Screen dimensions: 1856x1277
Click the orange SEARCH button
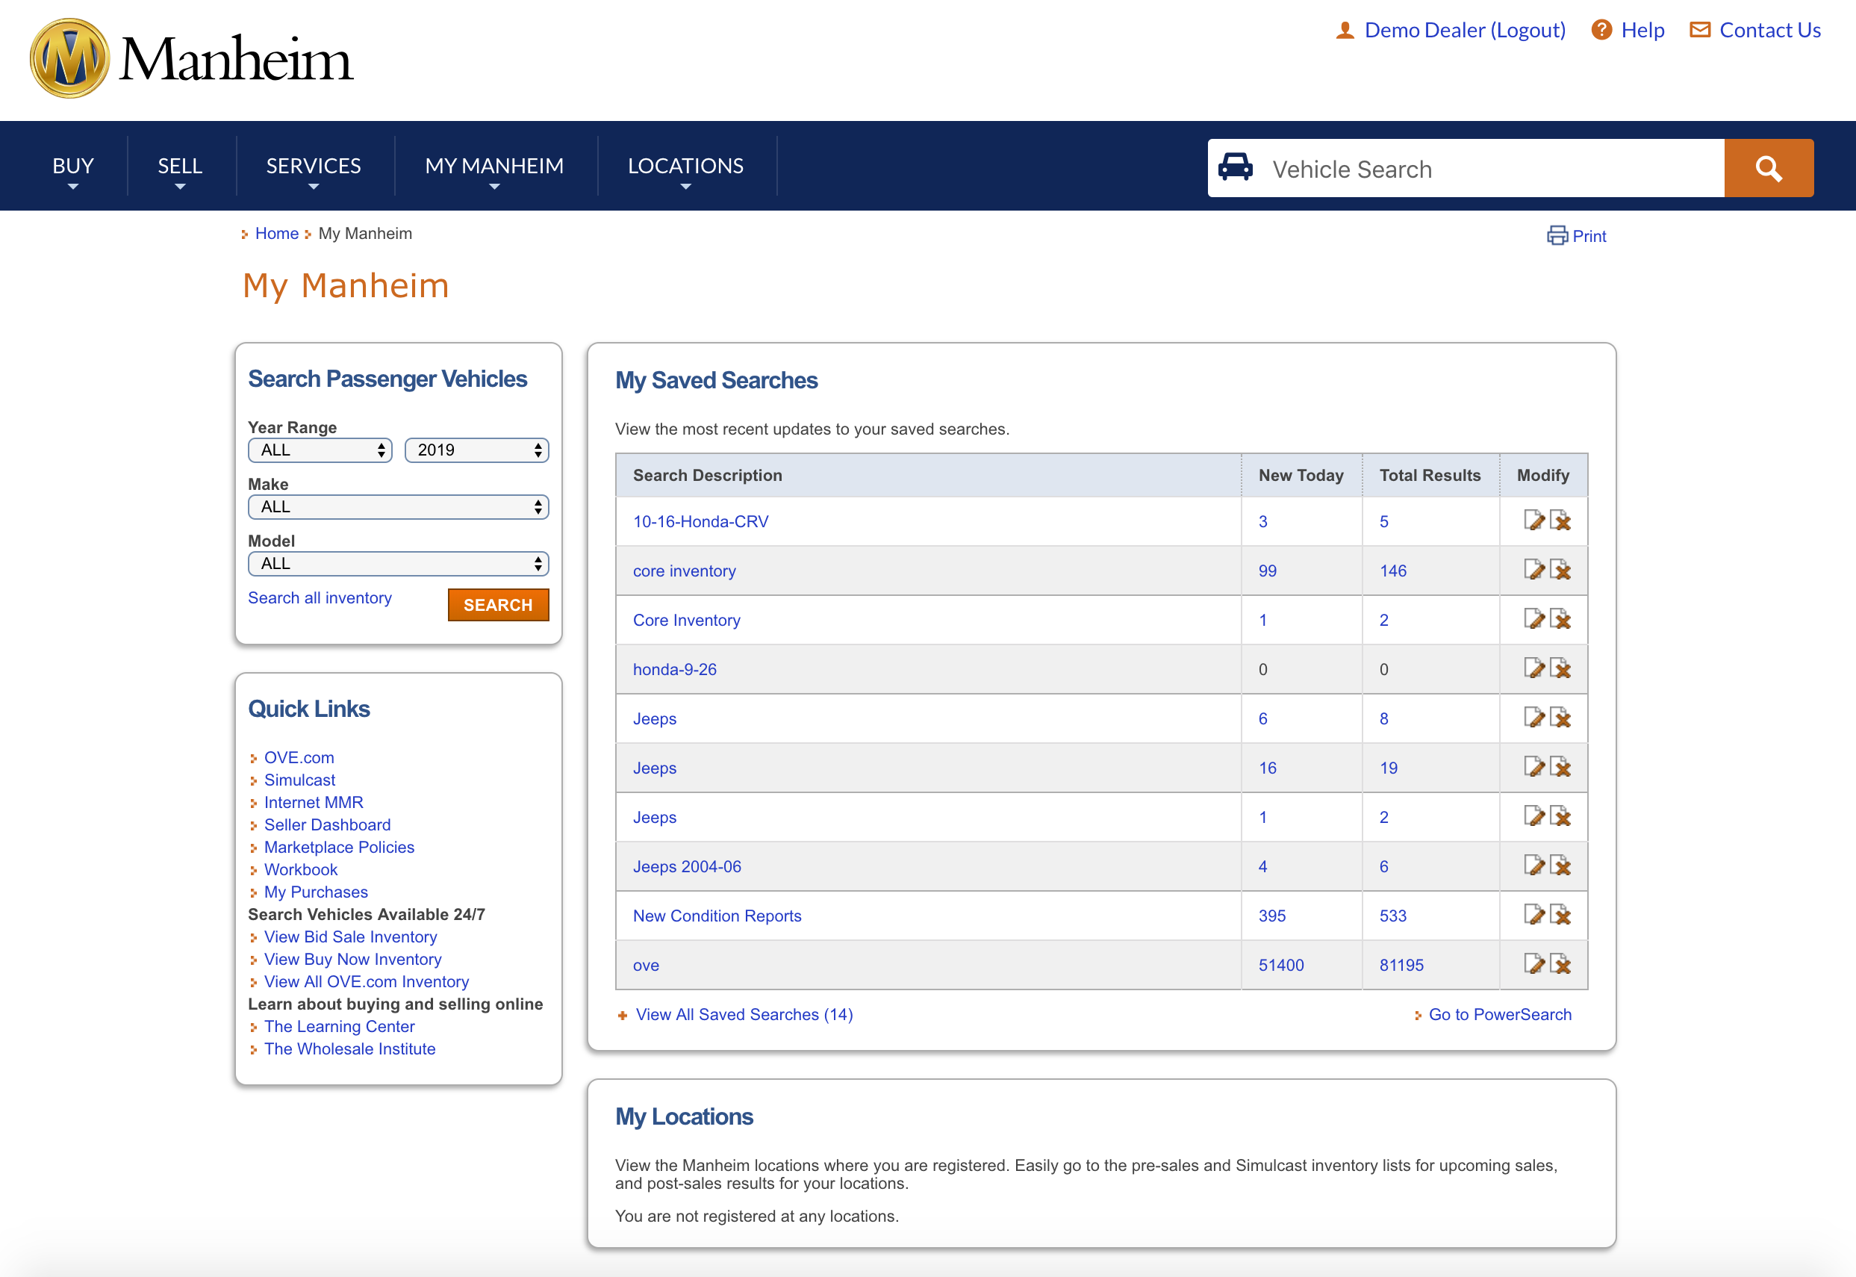(x=498, y=605)
